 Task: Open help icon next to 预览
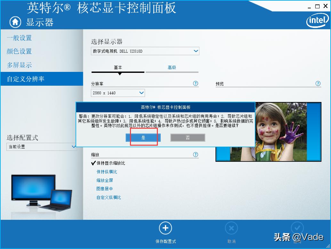(x=318, y=83)
